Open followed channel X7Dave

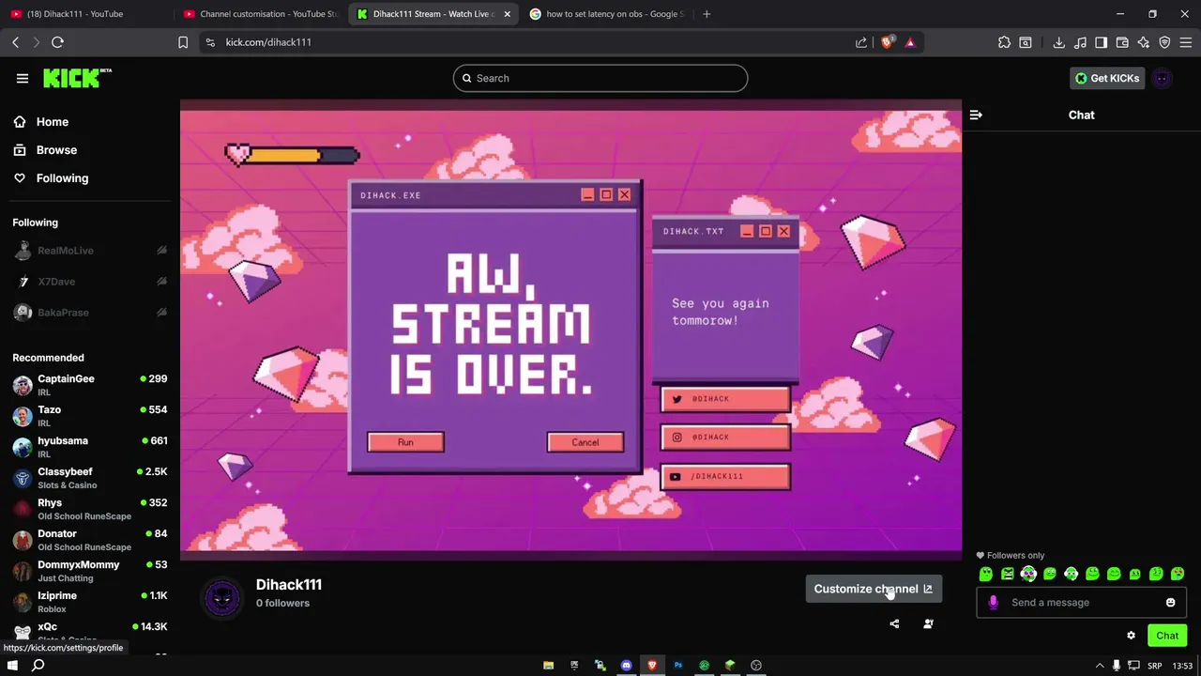coord(90,282)
